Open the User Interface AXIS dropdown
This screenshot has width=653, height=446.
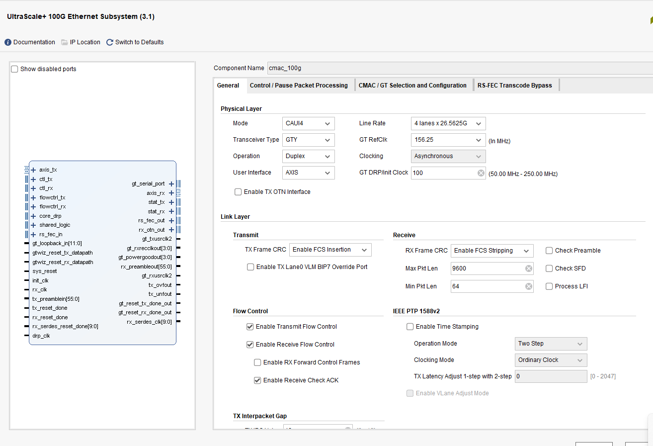(x=309, y=173)
